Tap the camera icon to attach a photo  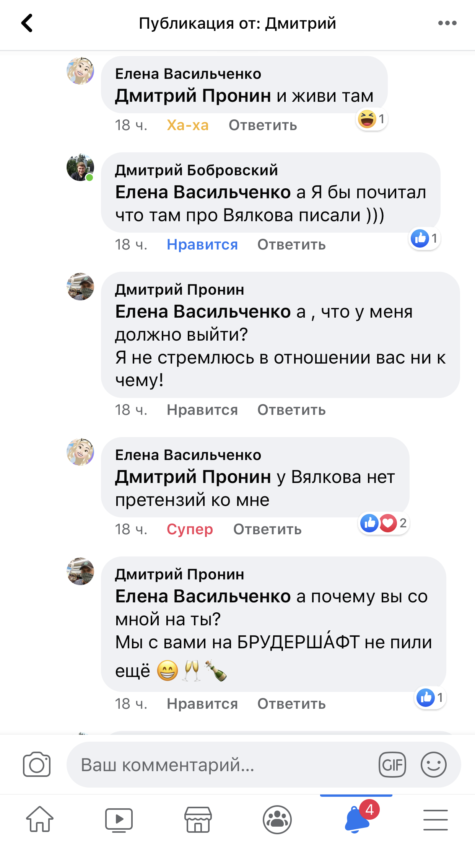pos(37,765)
